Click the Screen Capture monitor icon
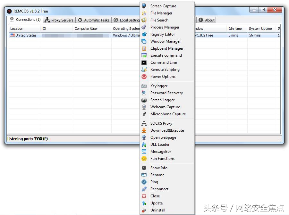Screen dimensions: 289x215 pyautogui.click(x=144, y=6)
